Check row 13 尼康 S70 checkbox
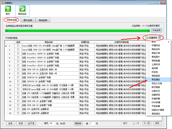The image size is (172, 129). point(18,93)
